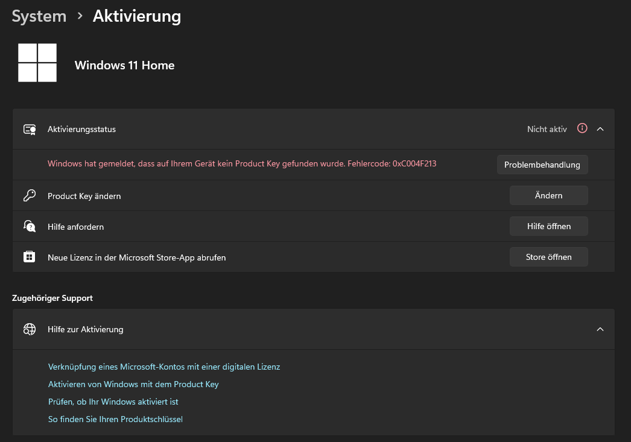631x442 pixels.
Task: Open link So finden Sie Ihren Produktschlüssel
Action: pyautogui.click(x=115, y=419)
